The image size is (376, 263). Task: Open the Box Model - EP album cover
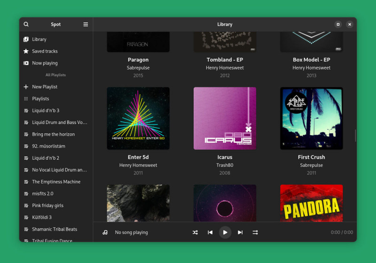[311, 42]
